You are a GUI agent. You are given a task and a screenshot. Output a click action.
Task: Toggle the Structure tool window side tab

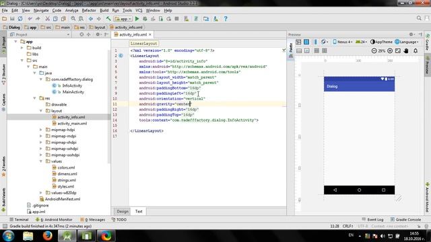(3, 75)
